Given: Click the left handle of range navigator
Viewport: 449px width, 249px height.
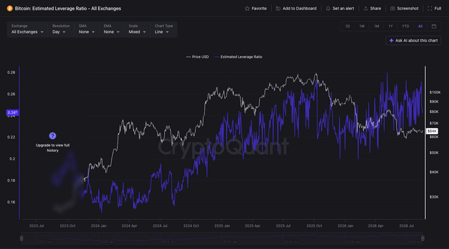Looking at the screenshot, I should [x=21, y=238].
